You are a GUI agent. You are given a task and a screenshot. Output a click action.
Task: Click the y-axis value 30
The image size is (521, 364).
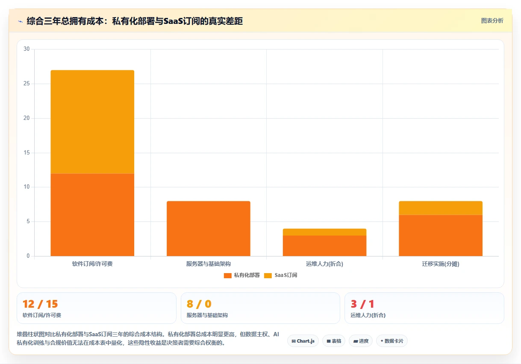click(x=26, y=49)
